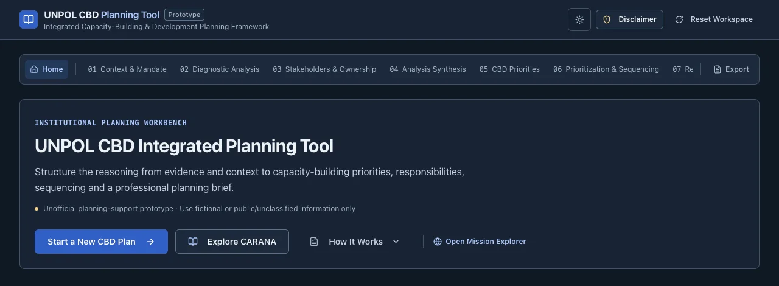
Task: Click the Prototype badge in the header
Action: click(184, 15)
